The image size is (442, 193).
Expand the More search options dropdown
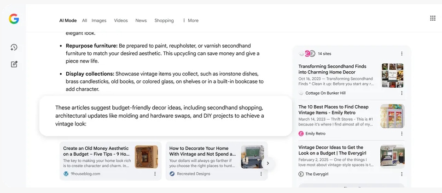[x=190, y=20]
